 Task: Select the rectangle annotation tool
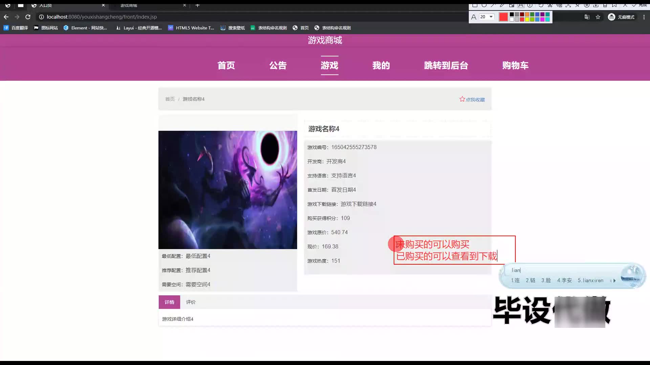coord(475,5)
